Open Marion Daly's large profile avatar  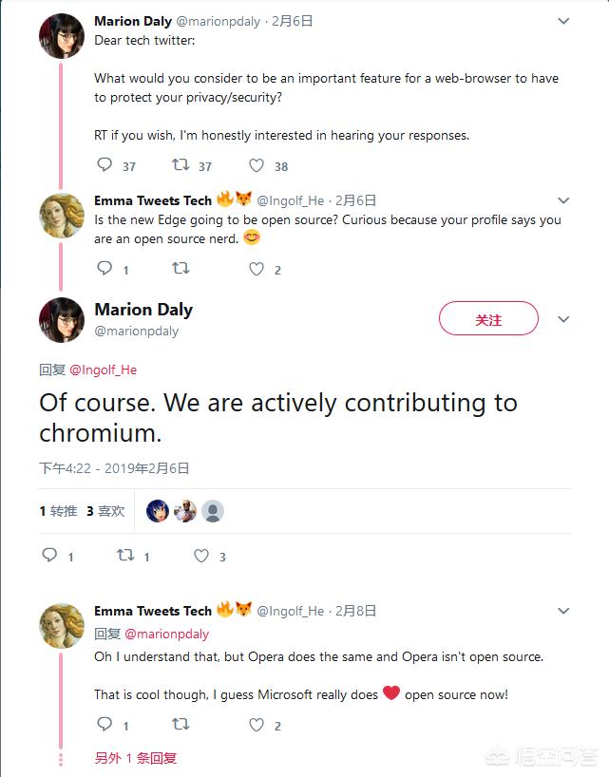coord(62,319)
